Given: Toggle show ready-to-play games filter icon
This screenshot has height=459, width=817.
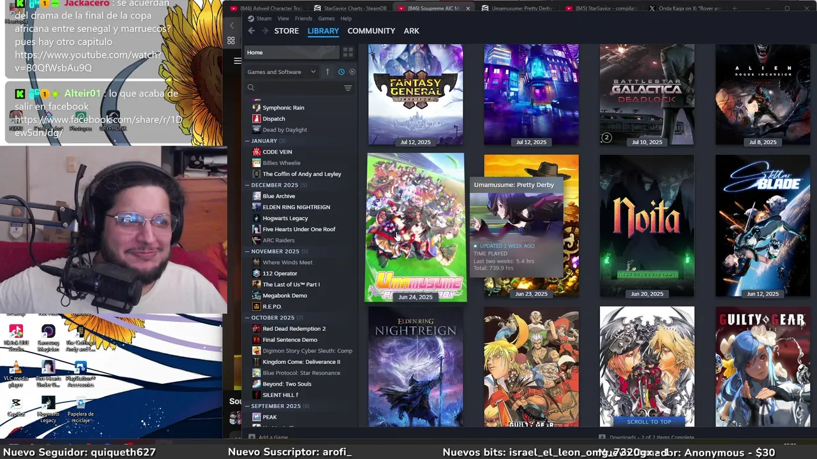Looking at the screenshot, I should pyautogui.click(x=352, y=72).
